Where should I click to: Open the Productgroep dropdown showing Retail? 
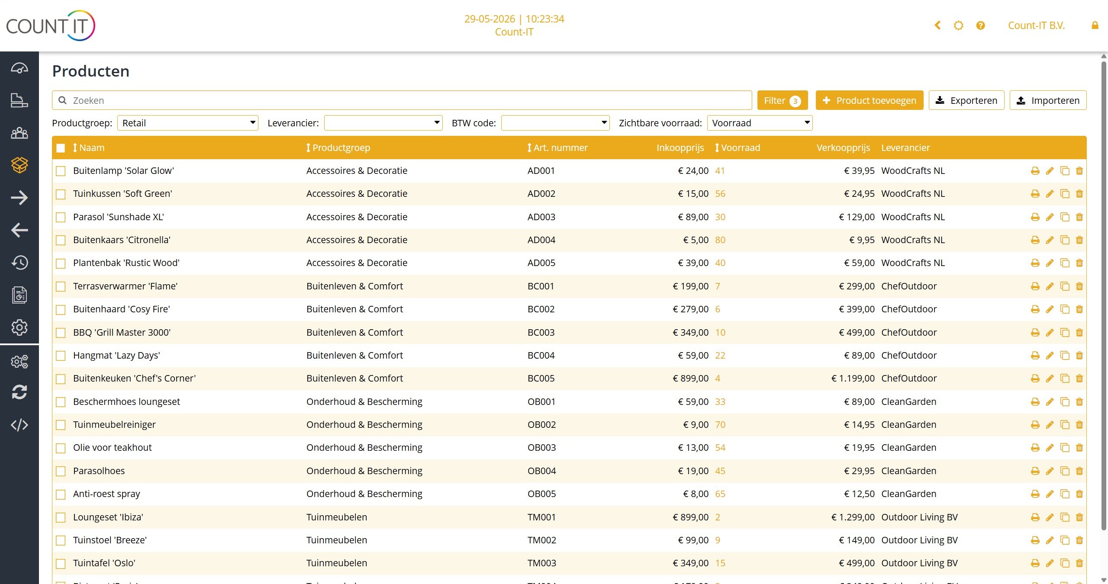188,123
